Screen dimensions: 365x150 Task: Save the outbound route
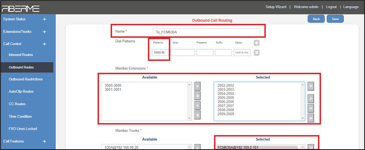click(335, 19)
